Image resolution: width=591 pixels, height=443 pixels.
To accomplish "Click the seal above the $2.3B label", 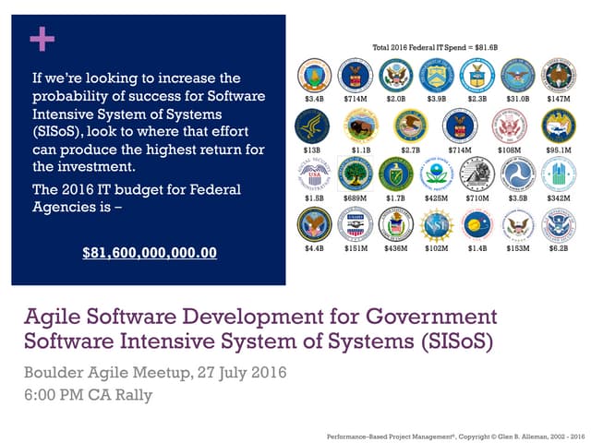I will click(x=477, y=76).
